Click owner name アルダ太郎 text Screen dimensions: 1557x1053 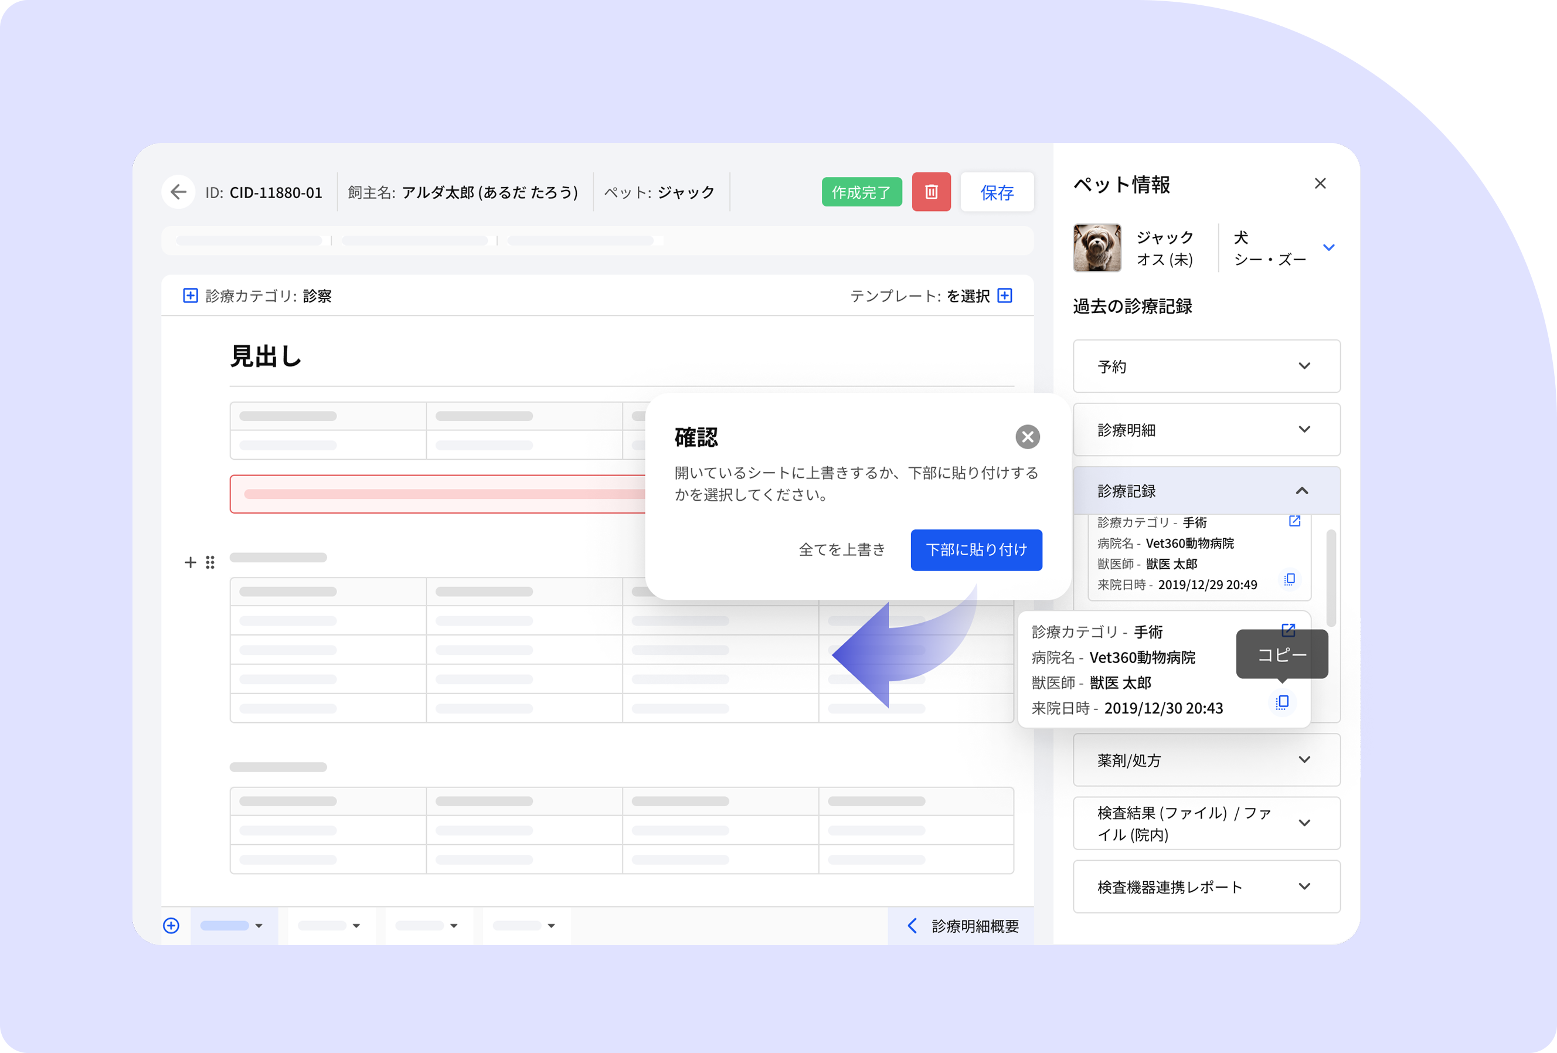point(489,193)
